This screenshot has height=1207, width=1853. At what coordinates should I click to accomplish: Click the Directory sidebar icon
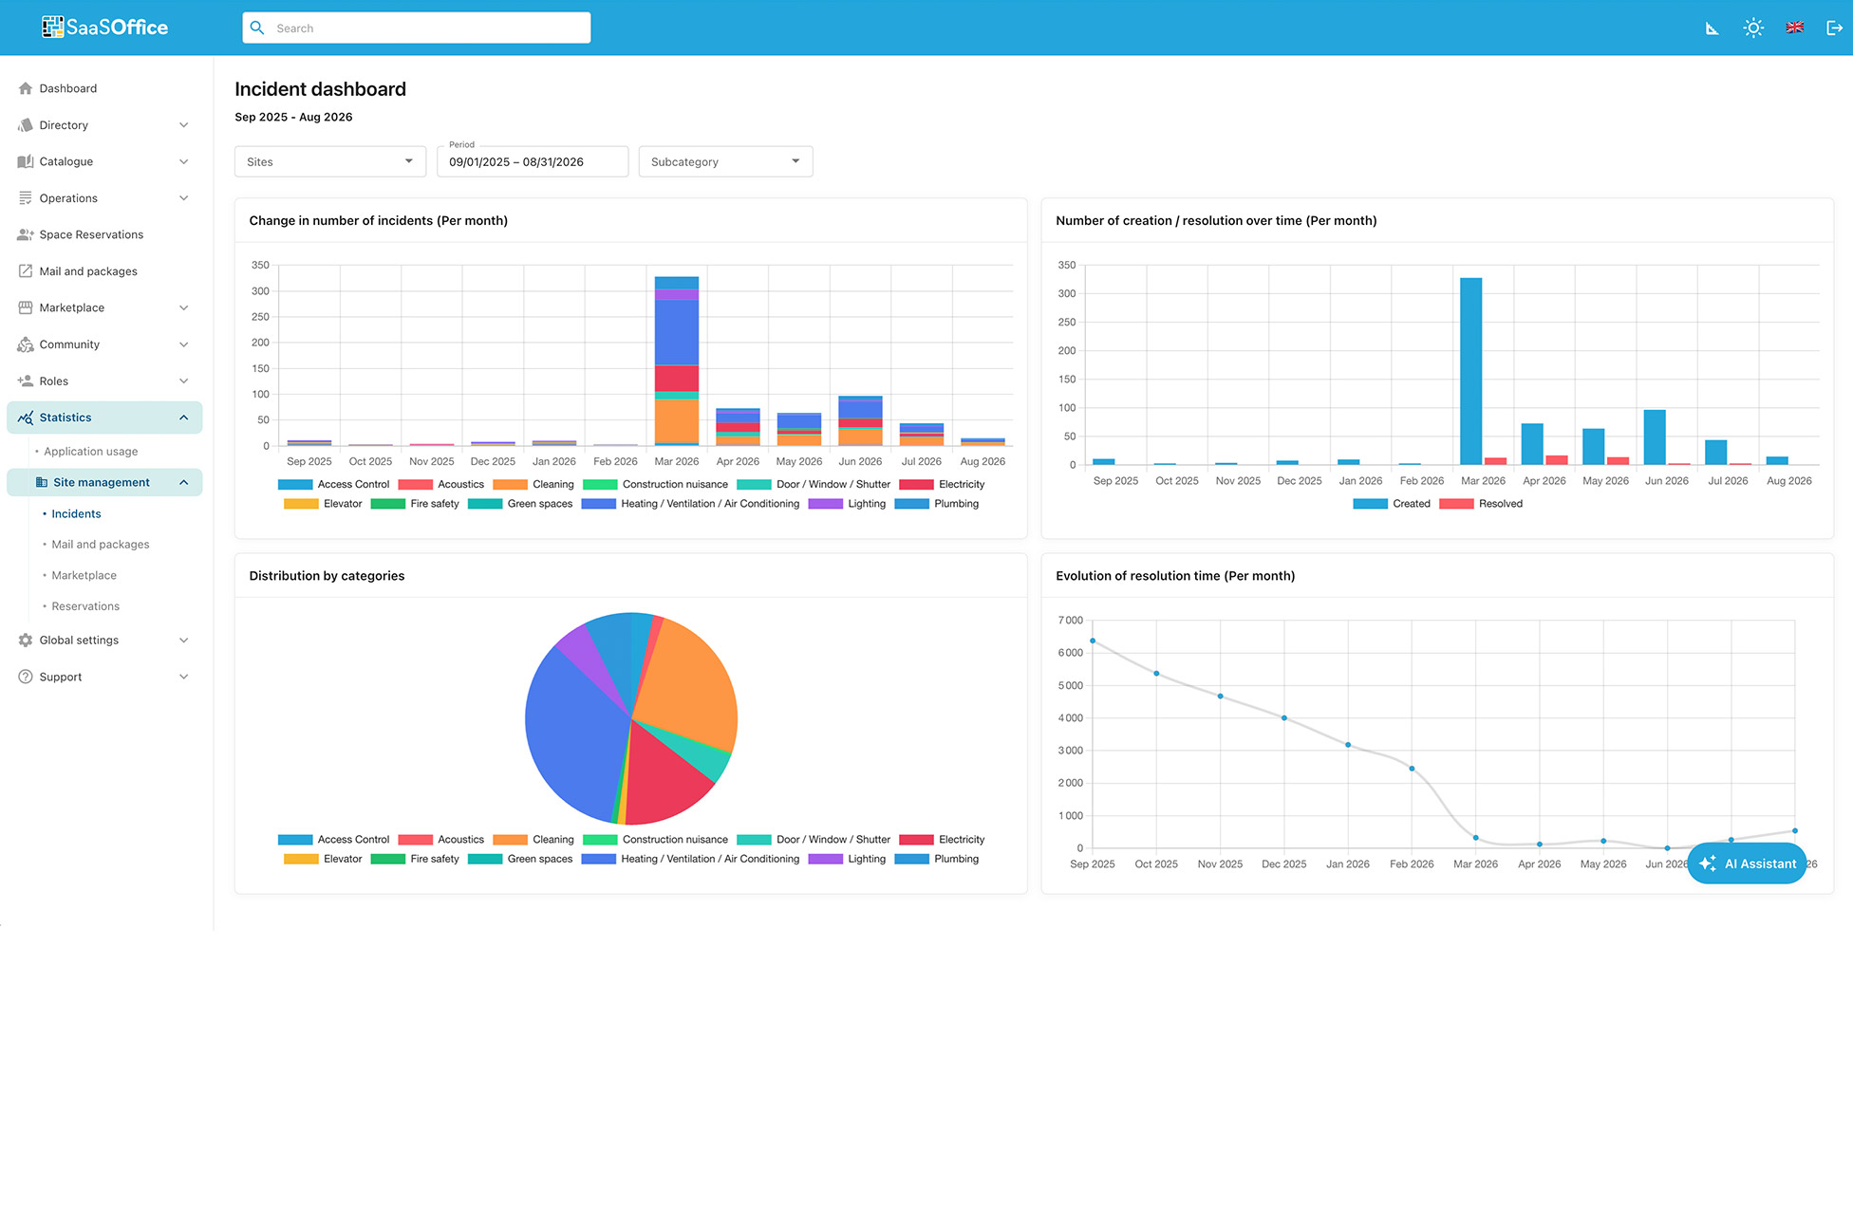pos(26,125)
